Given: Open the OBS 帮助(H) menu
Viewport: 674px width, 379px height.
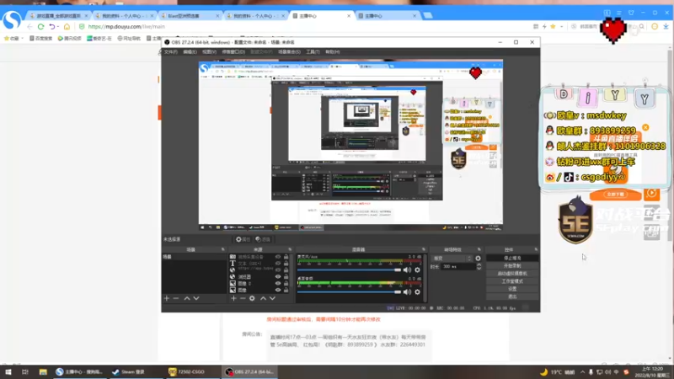Looking at the screenshot, I should (x=332, y=52).
